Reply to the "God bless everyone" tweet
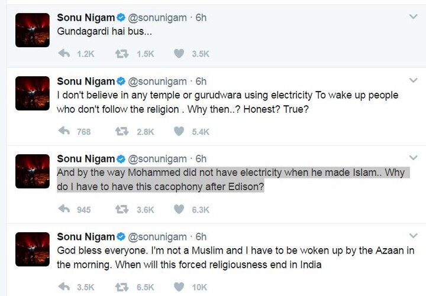This screenshot has width=426, height=296. [x=63, y=287]
